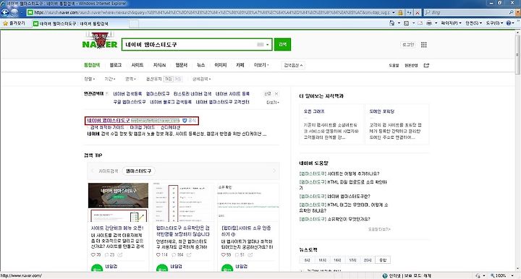Click related search 구글 웹마스터도구

click(130, 102)
